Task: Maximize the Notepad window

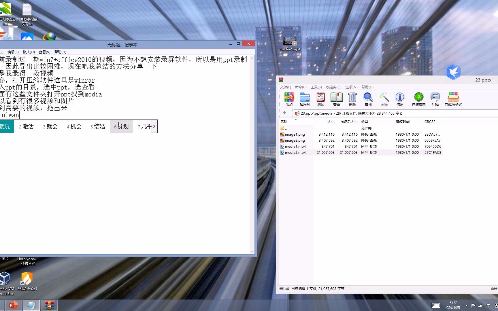Action: pyautogui.click(x=238, y=44)
